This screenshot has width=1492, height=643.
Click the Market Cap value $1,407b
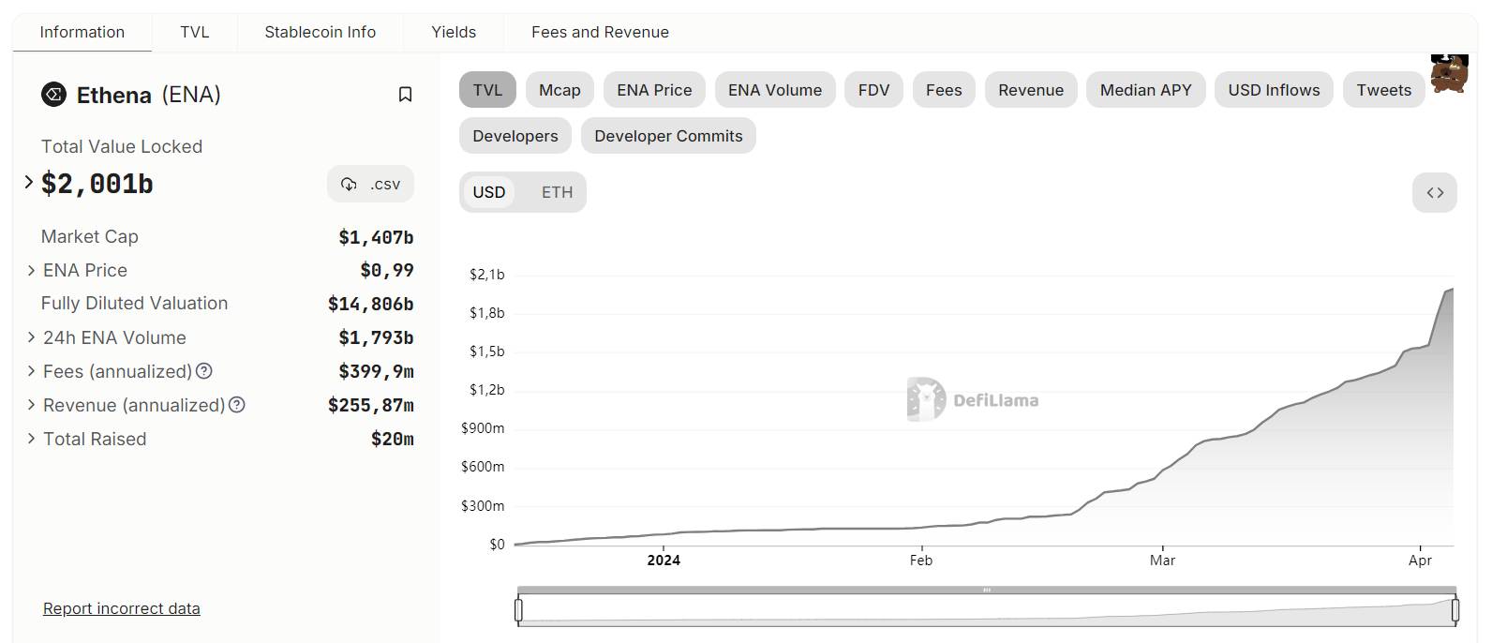click(x=376, y=237)
